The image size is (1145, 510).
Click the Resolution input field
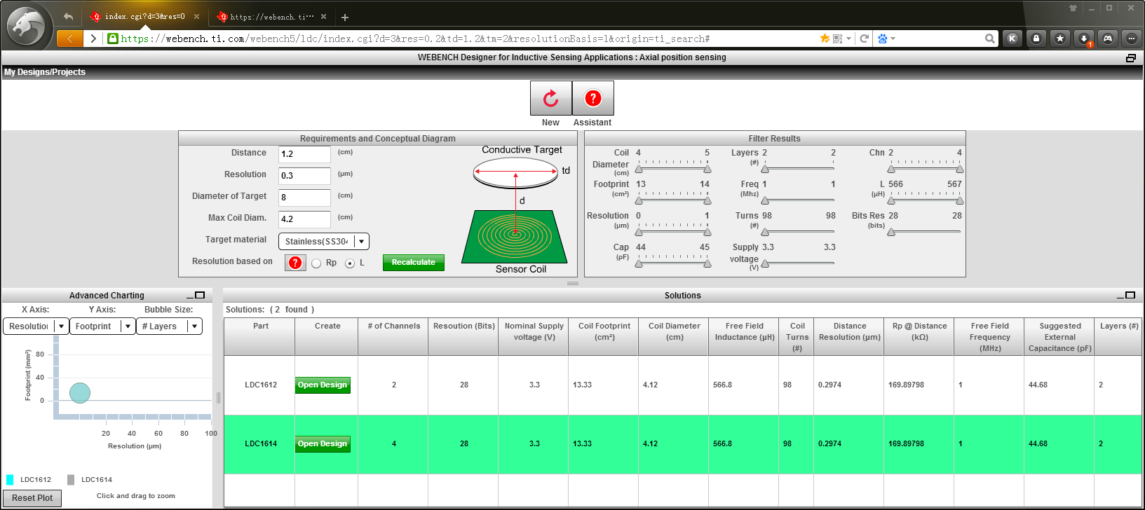[304, 176]
